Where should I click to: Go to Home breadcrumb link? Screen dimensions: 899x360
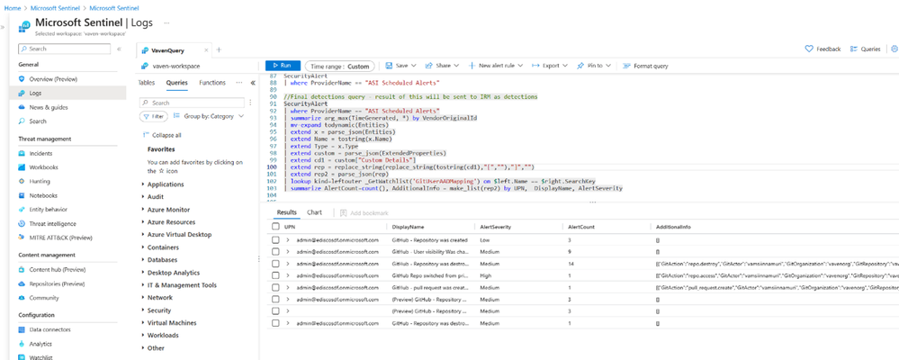[x=12, y=8]
